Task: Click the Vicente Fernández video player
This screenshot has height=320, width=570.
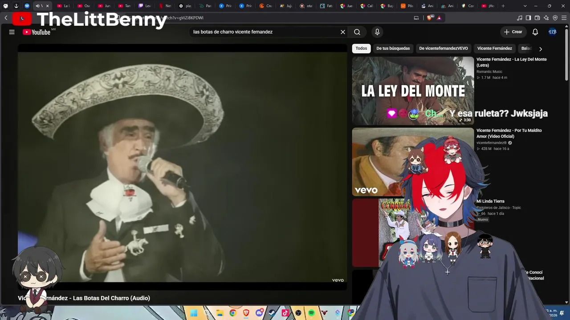Action: [182, 167]
